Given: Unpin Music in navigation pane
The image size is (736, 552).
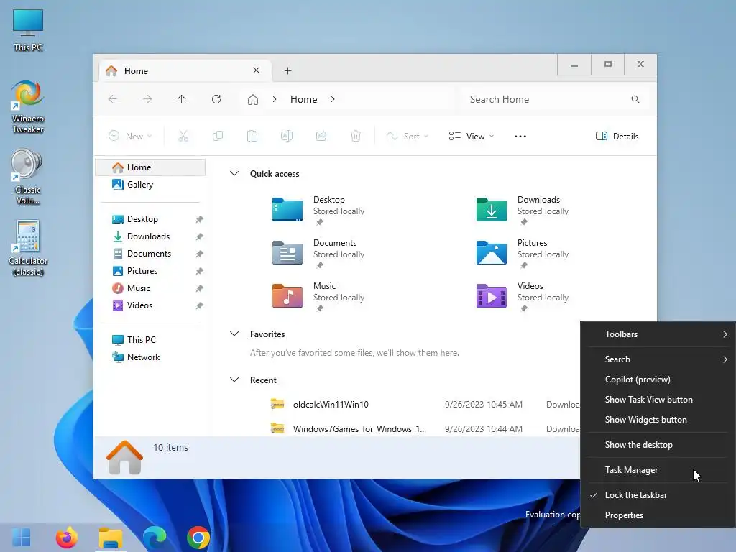Looking at the screenshot, I should (x=200, y=288).
